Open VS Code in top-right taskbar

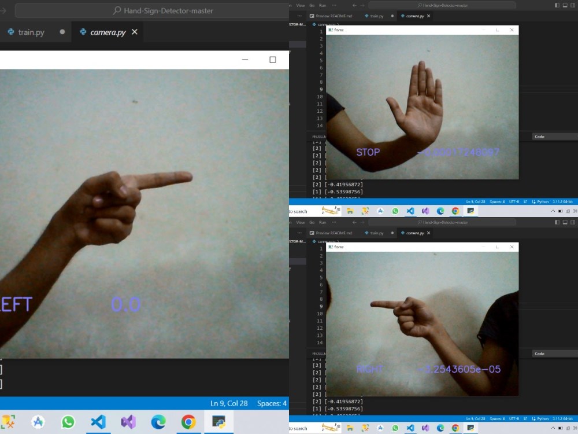(x=410, y=211)
